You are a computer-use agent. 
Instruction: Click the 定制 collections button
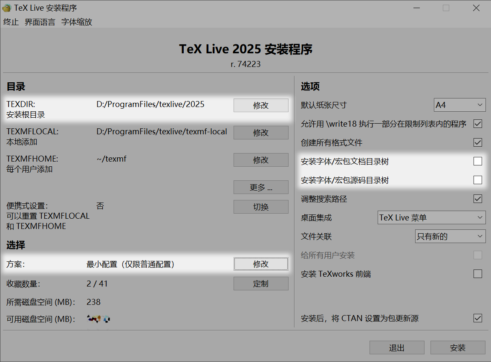tap(261, 284)
